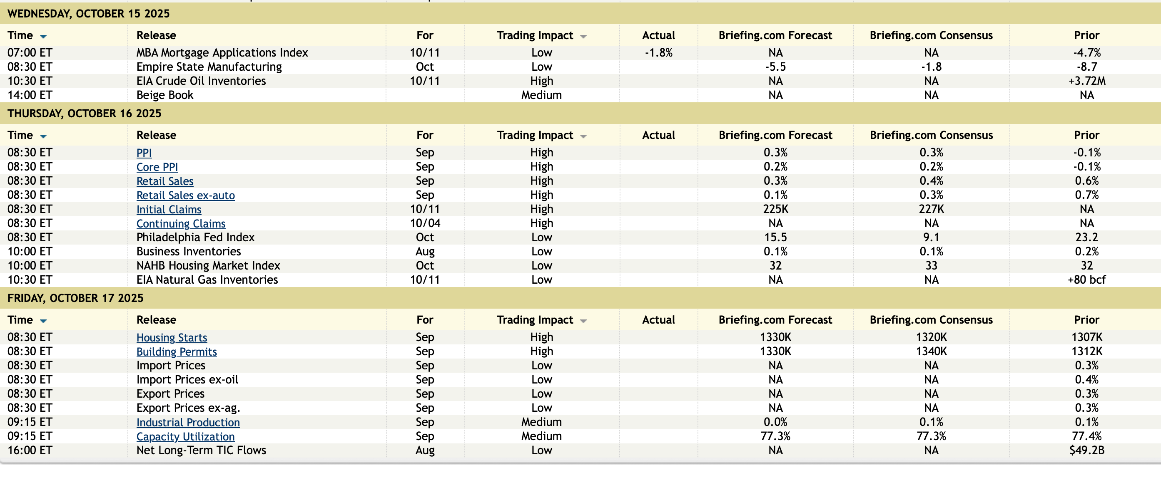The image size is (1161, 480).
Task: Click the Wednesday Time column header
Action: tap(20, 35)
